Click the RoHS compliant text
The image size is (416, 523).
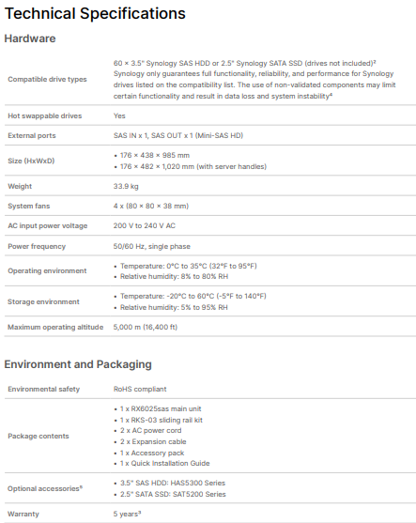(x=140, y=389)
